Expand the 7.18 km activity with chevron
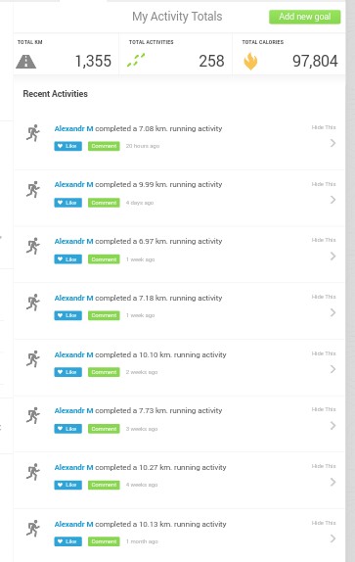Image resolution: width=355 pixels, height=562 pixels. click(333, 312)
